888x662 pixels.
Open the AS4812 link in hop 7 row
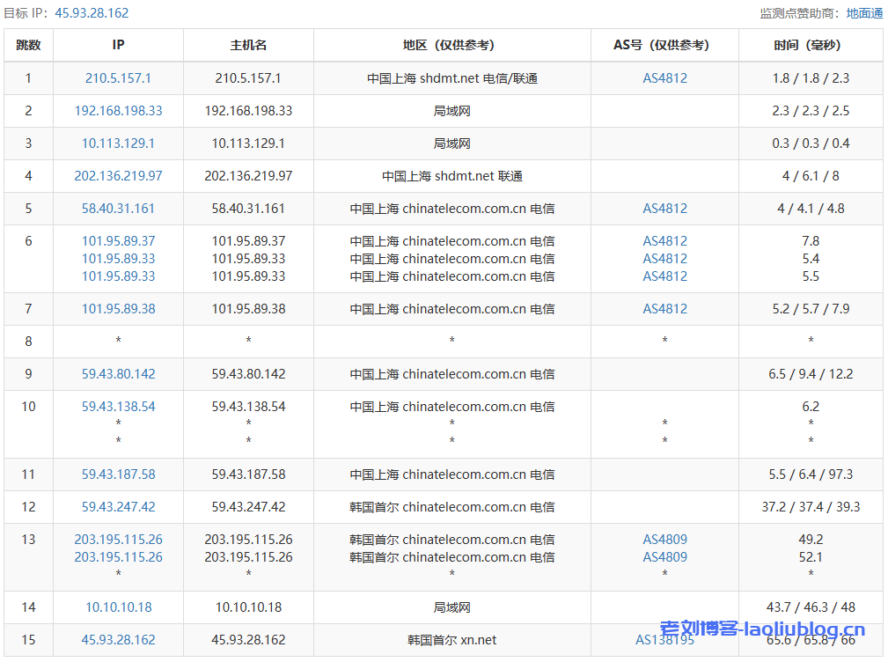tap(664, 309)
